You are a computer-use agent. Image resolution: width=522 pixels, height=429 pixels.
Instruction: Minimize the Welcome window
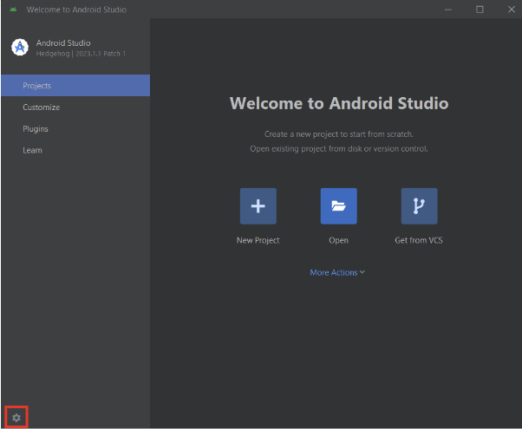tap(448, 10)
